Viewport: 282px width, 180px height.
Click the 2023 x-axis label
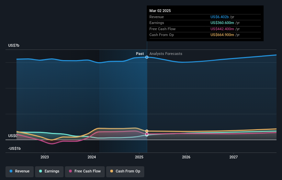(x=45, y=157)
